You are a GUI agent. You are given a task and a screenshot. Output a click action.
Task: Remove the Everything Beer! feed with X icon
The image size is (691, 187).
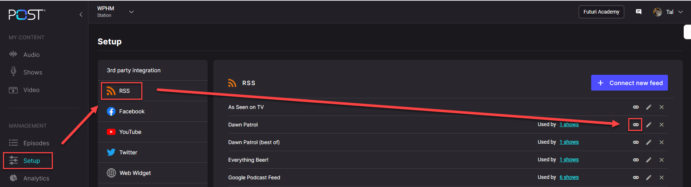point(662,160)
